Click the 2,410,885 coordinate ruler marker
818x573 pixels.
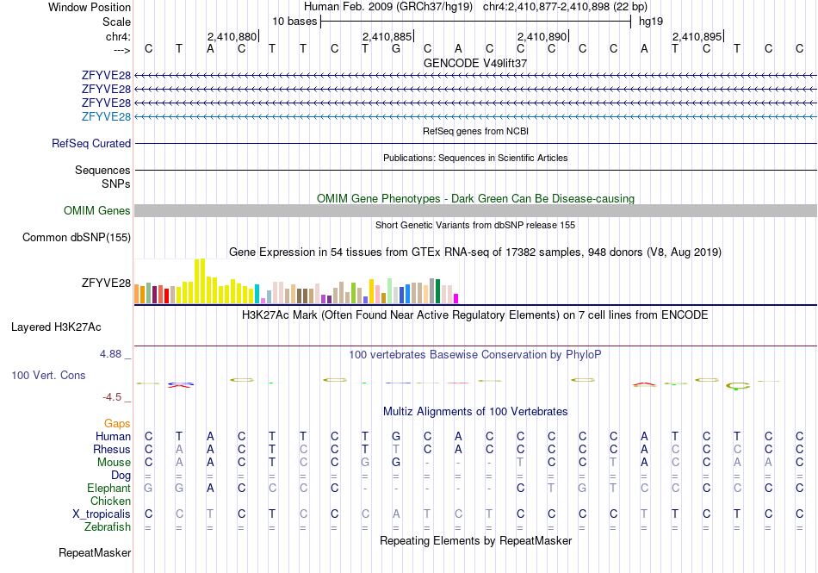(388, 36)
